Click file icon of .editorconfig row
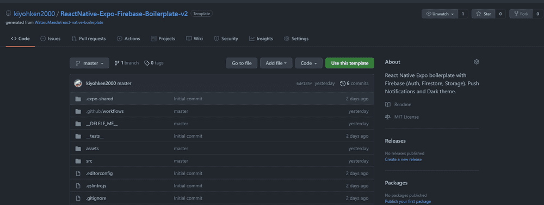The image size is (544, 205). (78, 174)
